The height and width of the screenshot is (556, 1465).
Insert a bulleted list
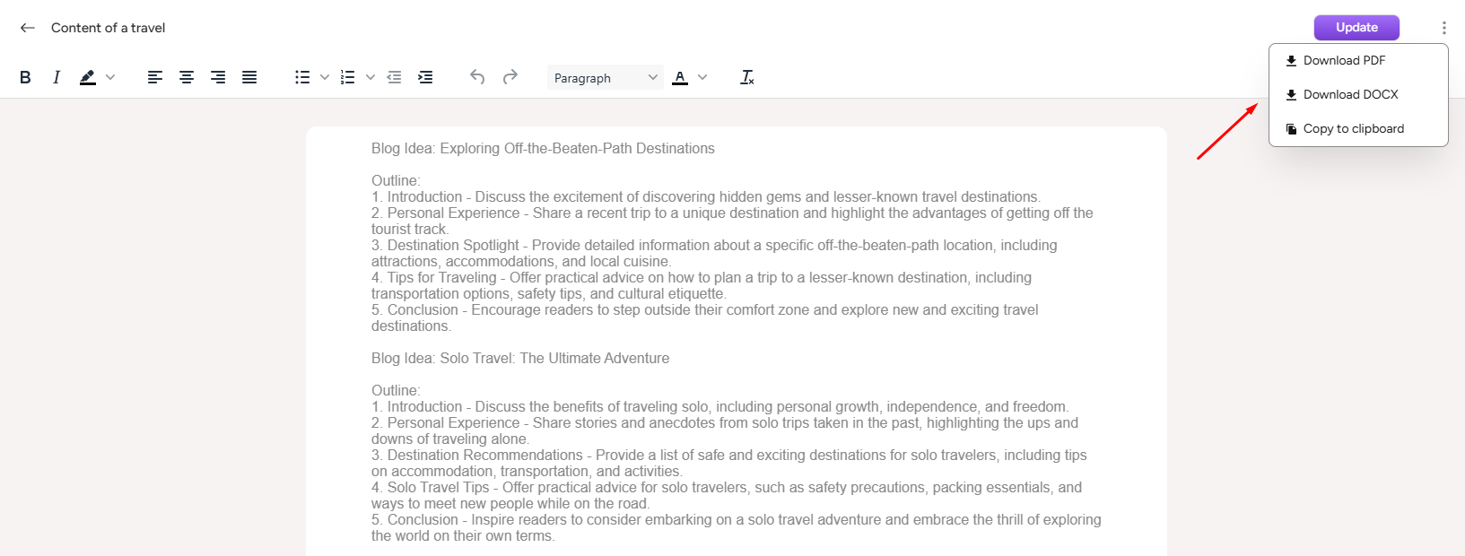(302, 78)
